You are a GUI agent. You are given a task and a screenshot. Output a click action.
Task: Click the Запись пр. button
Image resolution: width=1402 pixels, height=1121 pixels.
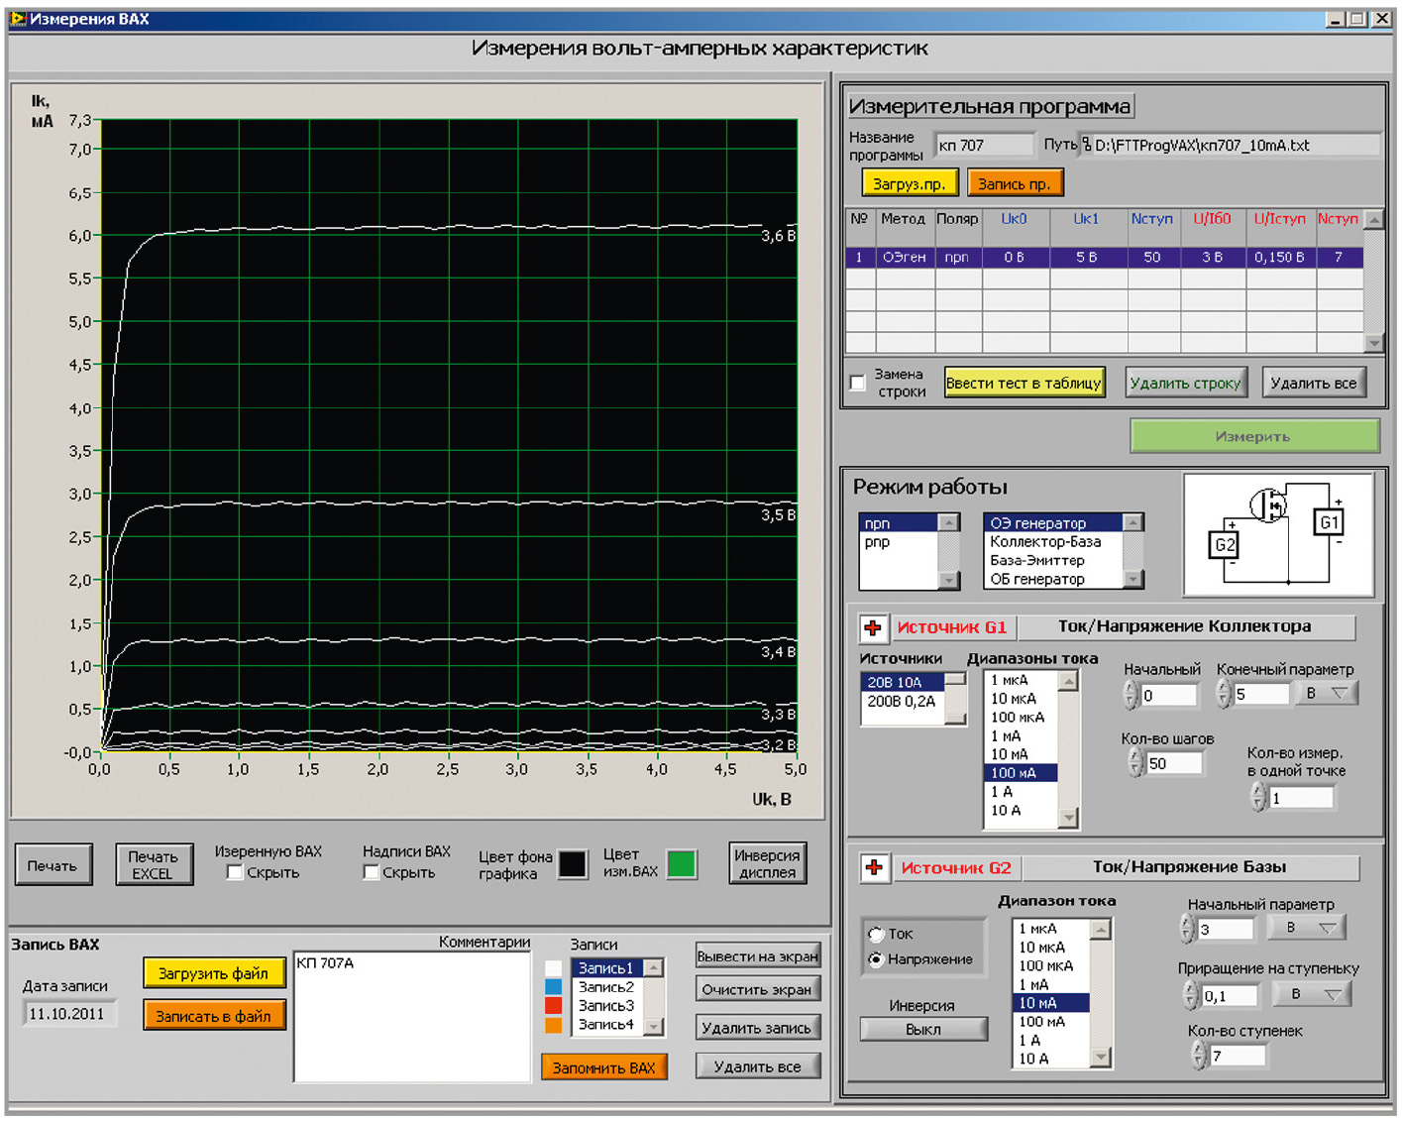tap(1014, 184)
